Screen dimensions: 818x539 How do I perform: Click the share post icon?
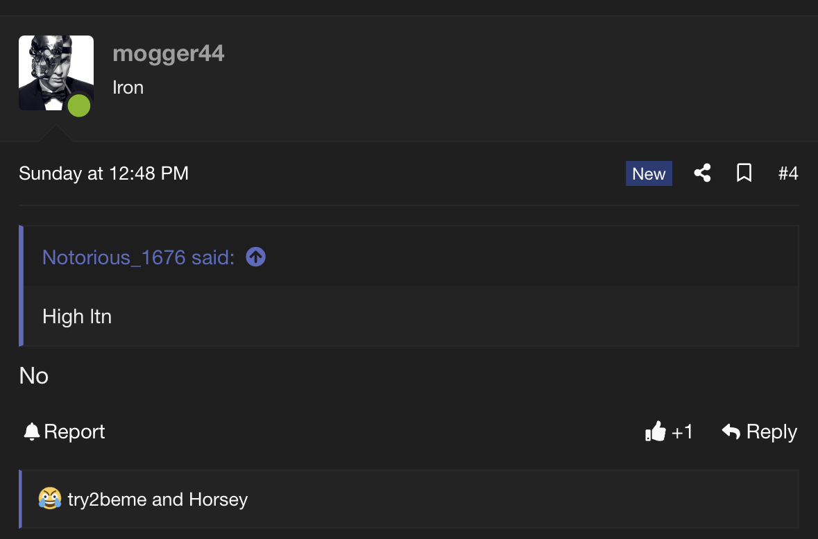click(x=702, y=173)
